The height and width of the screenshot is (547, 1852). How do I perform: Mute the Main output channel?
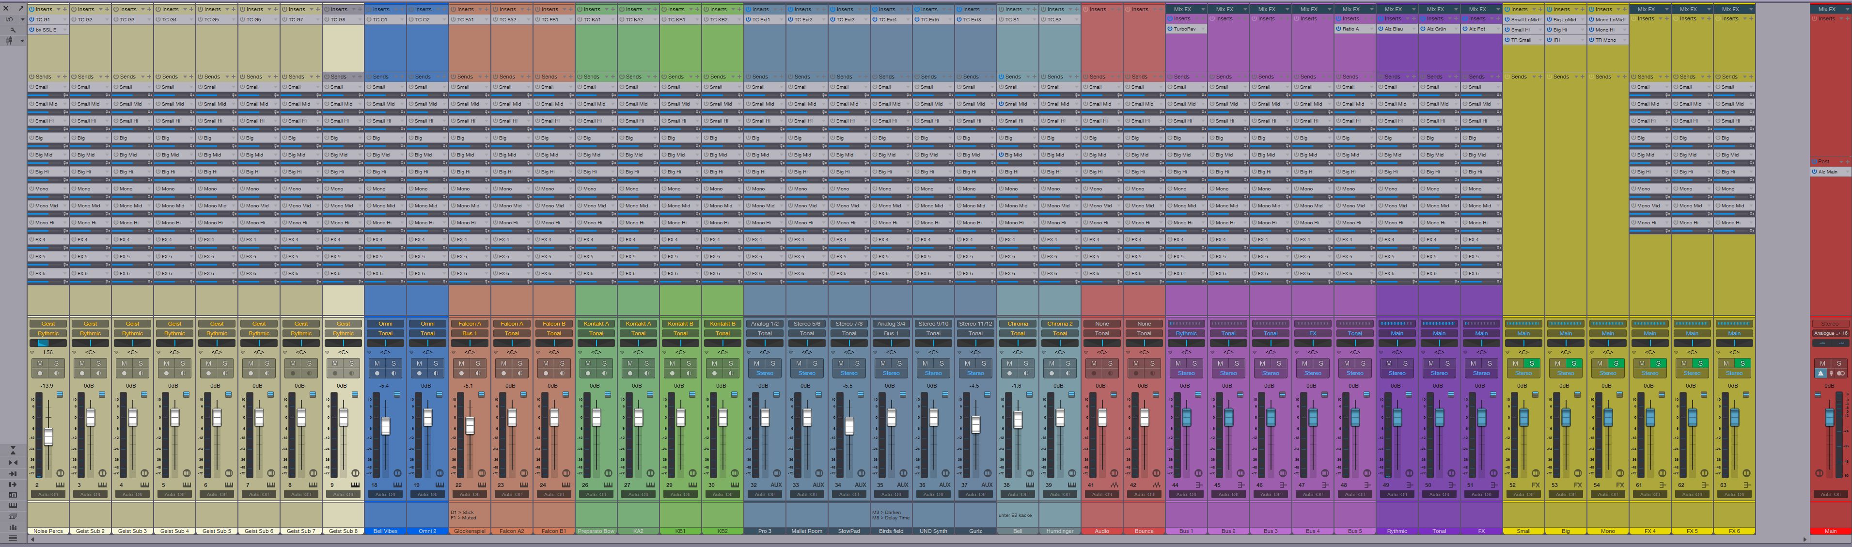tap(1822, 364)
